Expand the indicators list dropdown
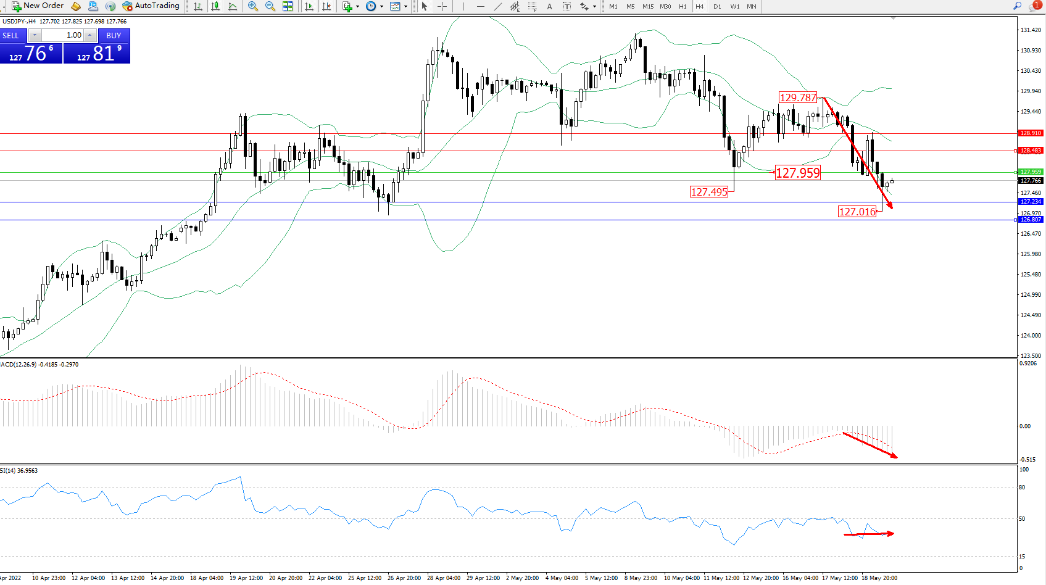This screenshot has height=585, width=1046. tap(358, 6)
